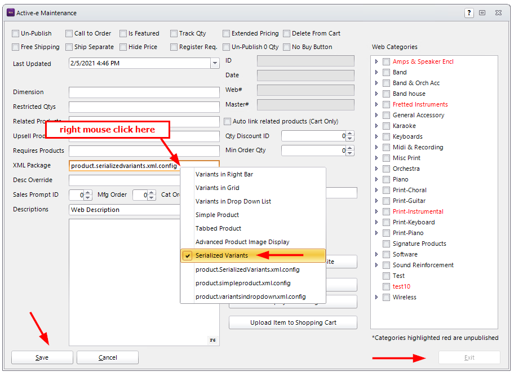Expand the Fretted Instruments tree node
The image size is (514, 376).
pos(376,105)
